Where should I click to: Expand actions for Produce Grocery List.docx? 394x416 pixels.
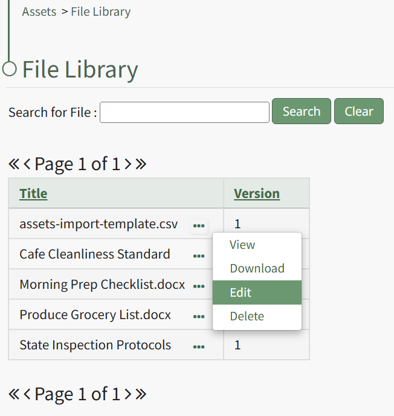198,317
